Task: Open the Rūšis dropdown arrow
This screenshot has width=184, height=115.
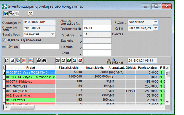Action: coord(156,28)
